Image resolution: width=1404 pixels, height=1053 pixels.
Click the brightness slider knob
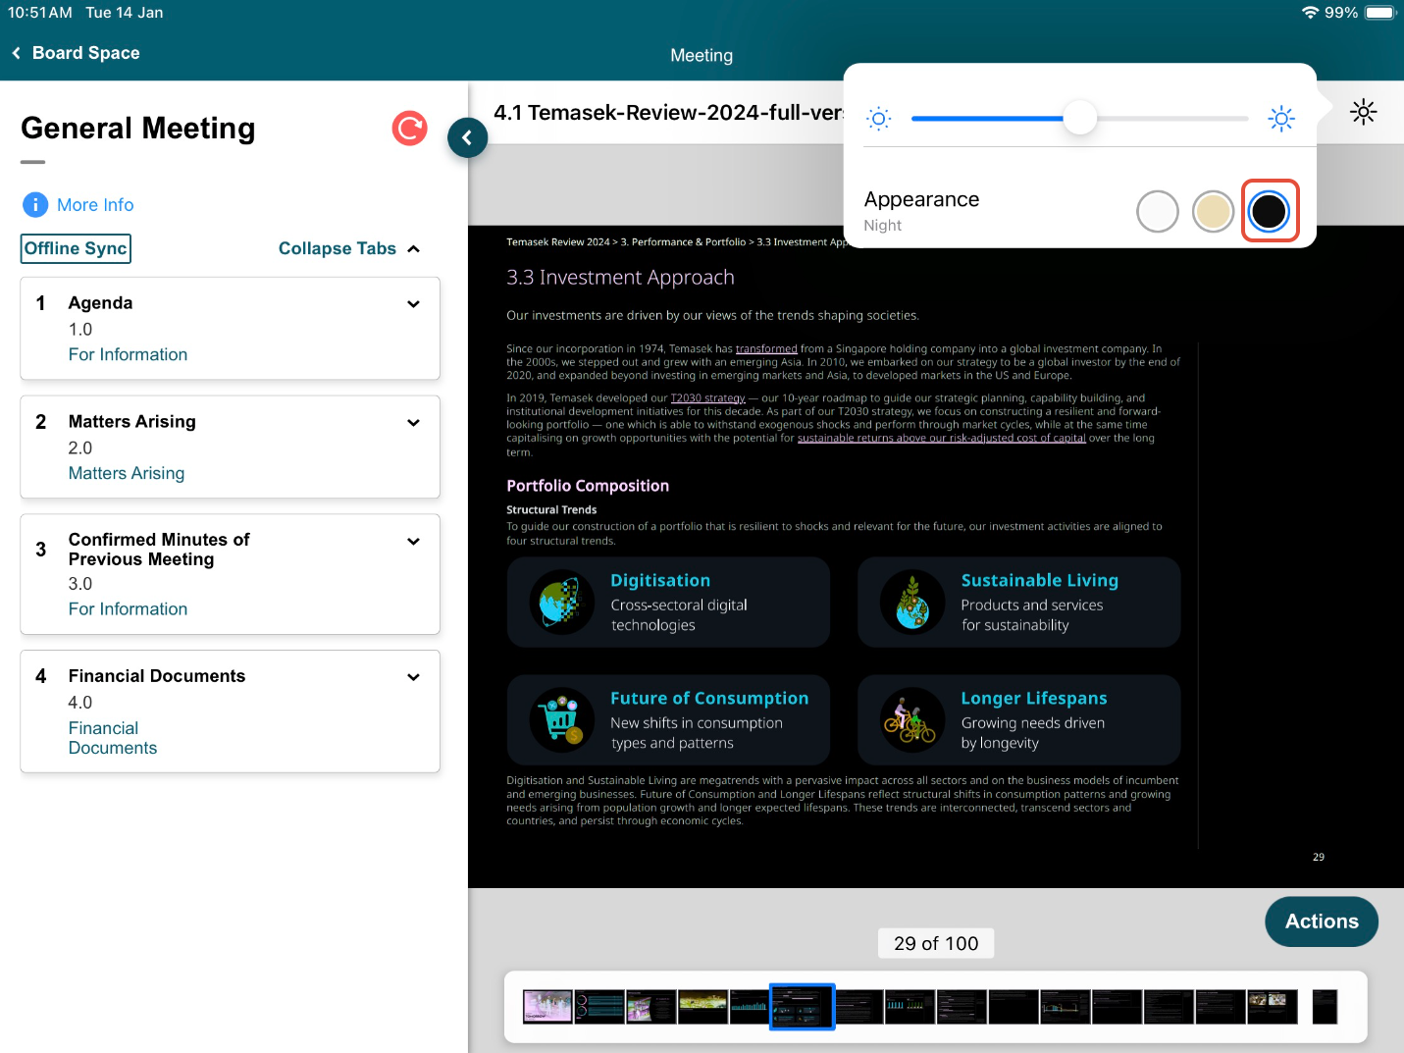pyautogui.click(x=1080, y=119)
